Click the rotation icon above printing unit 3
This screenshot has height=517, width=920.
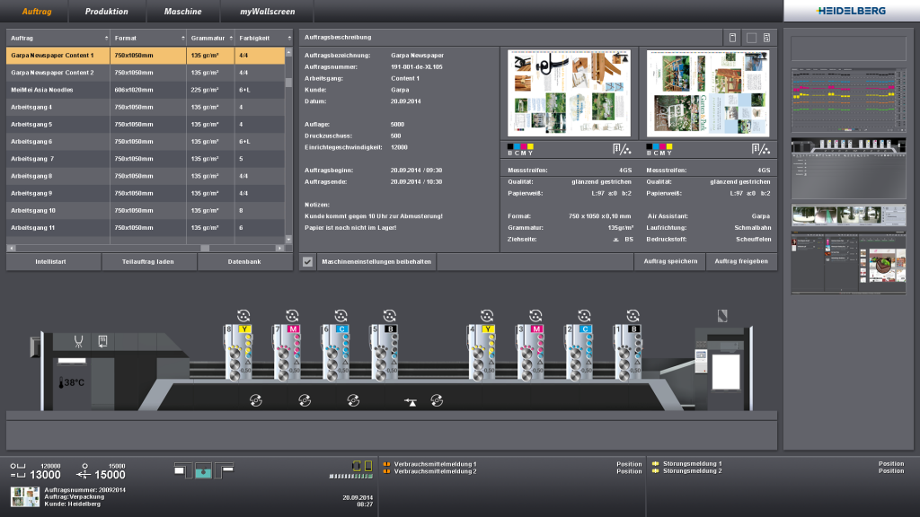(x=535, y=315)
